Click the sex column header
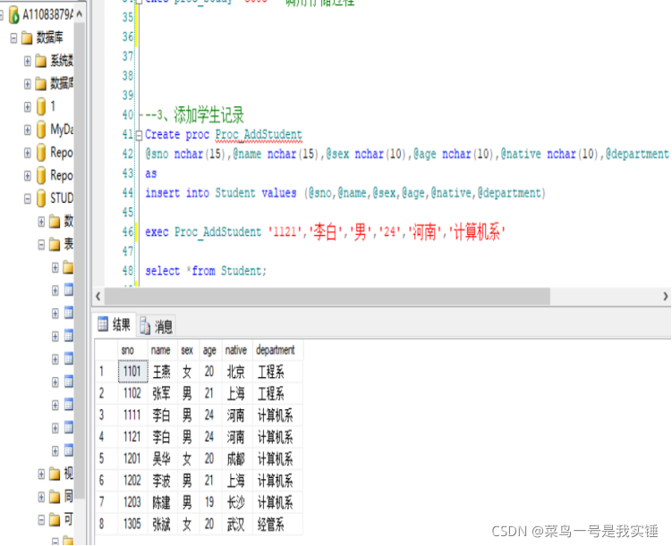This screenshot has width=672, height=546. pos(189,350)
